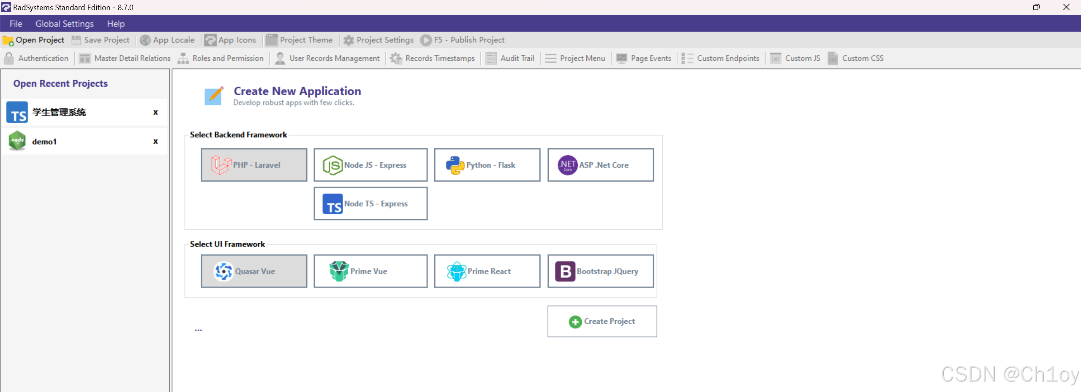Click the Custom Endpoints icon
This screenshot has height=392, width=1081.
(687, 59)
